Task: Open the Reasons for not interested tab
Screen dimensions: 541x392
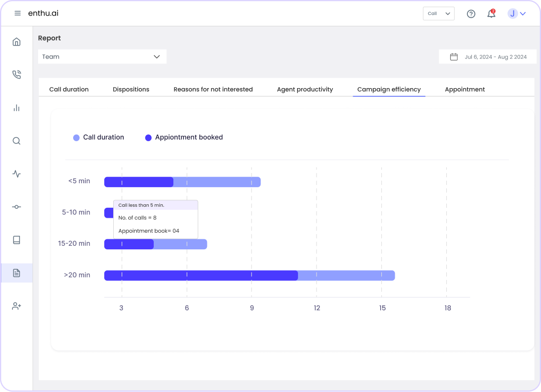Action: coord(213,89)
